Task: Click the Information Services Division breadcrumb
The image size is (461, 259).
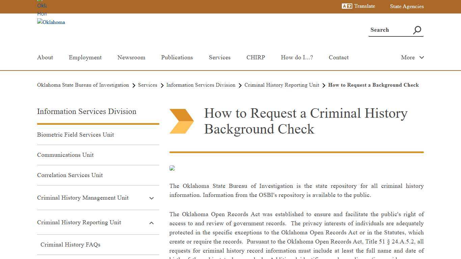Action: click(201, 85)
